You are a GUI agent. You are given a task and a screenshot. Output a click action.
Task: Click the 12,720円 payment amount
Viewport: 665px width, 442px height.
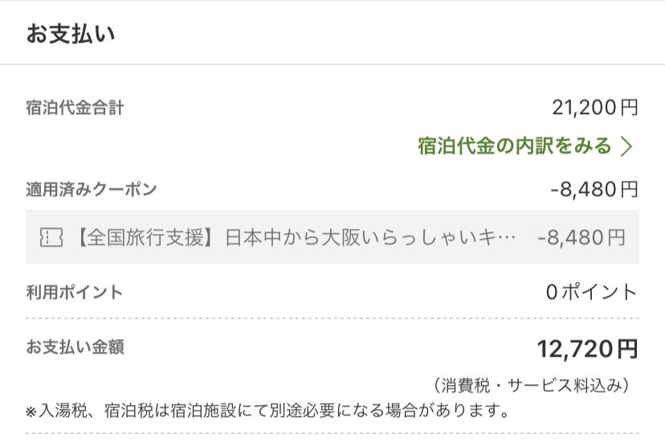click(588, 349)
